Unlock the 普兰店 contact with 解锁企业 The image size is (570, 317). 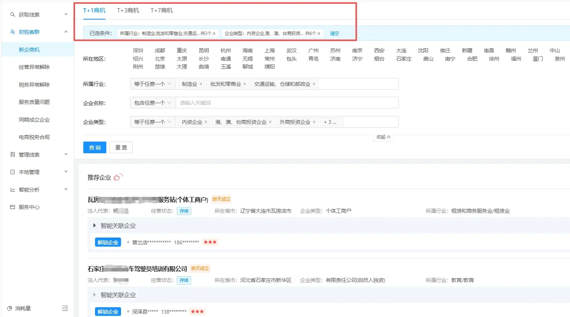coord(108,242)
